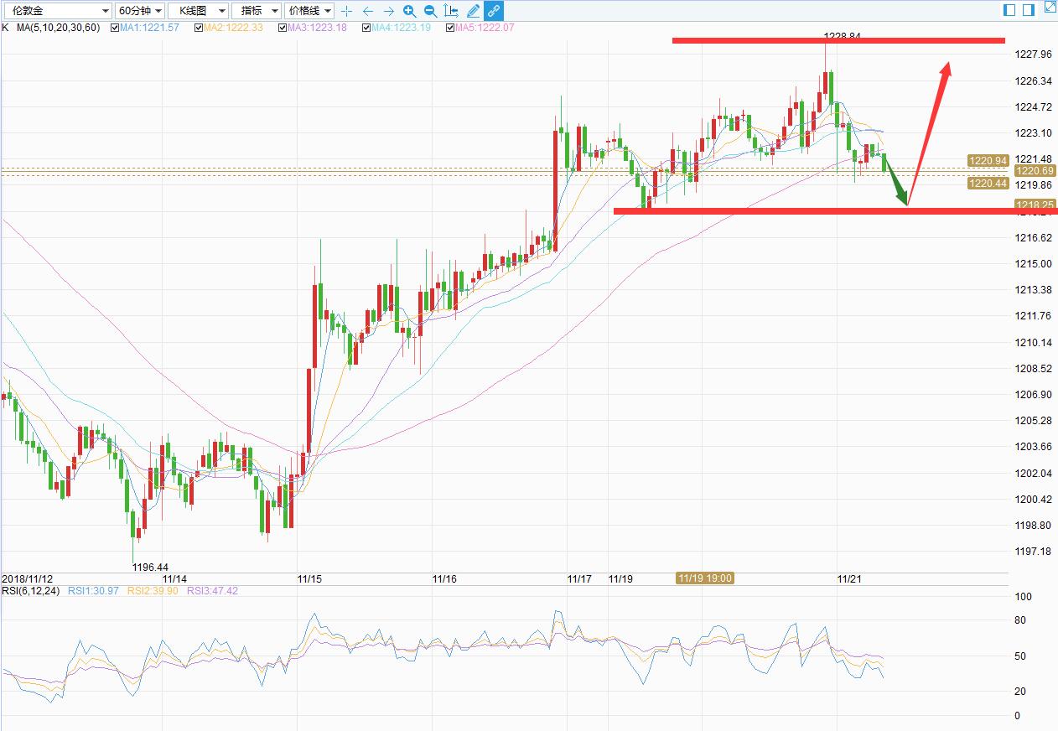Zoom out of the chart

point(430,11)
